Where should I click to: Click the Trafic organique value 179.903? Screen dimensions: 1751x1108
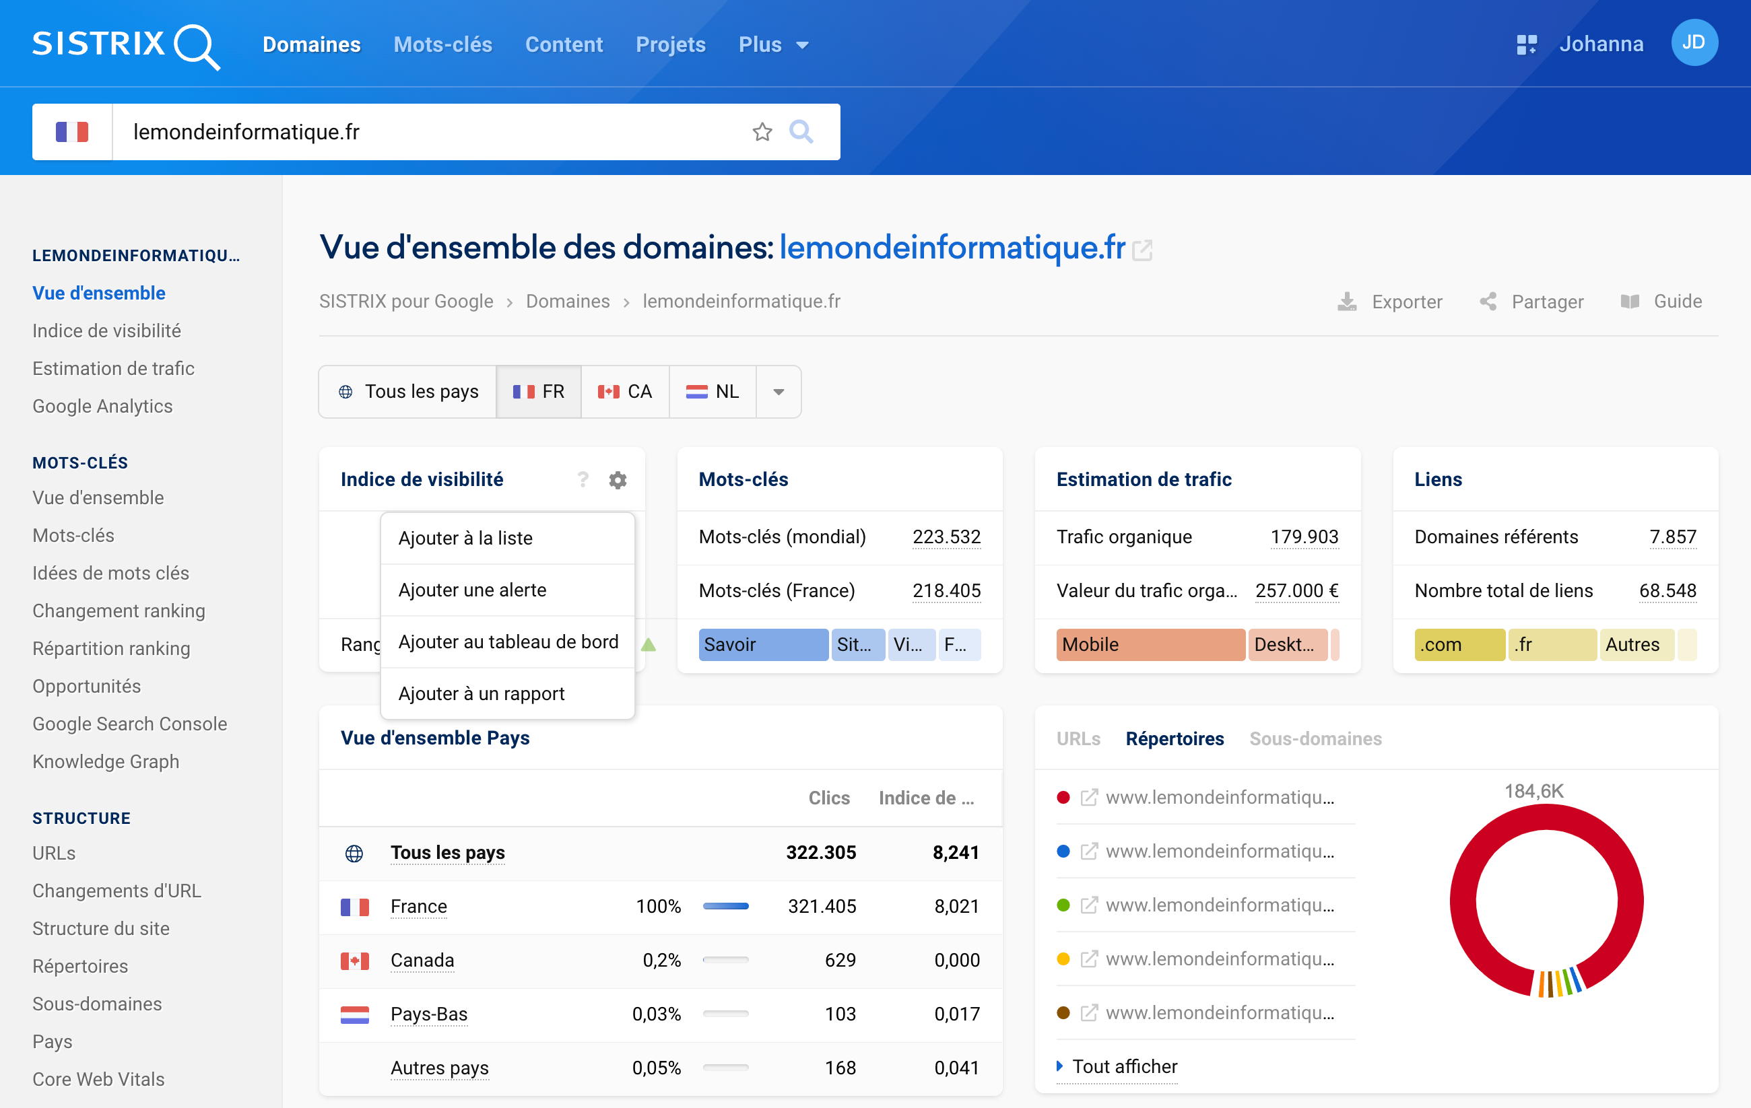tap(1304, 536)
